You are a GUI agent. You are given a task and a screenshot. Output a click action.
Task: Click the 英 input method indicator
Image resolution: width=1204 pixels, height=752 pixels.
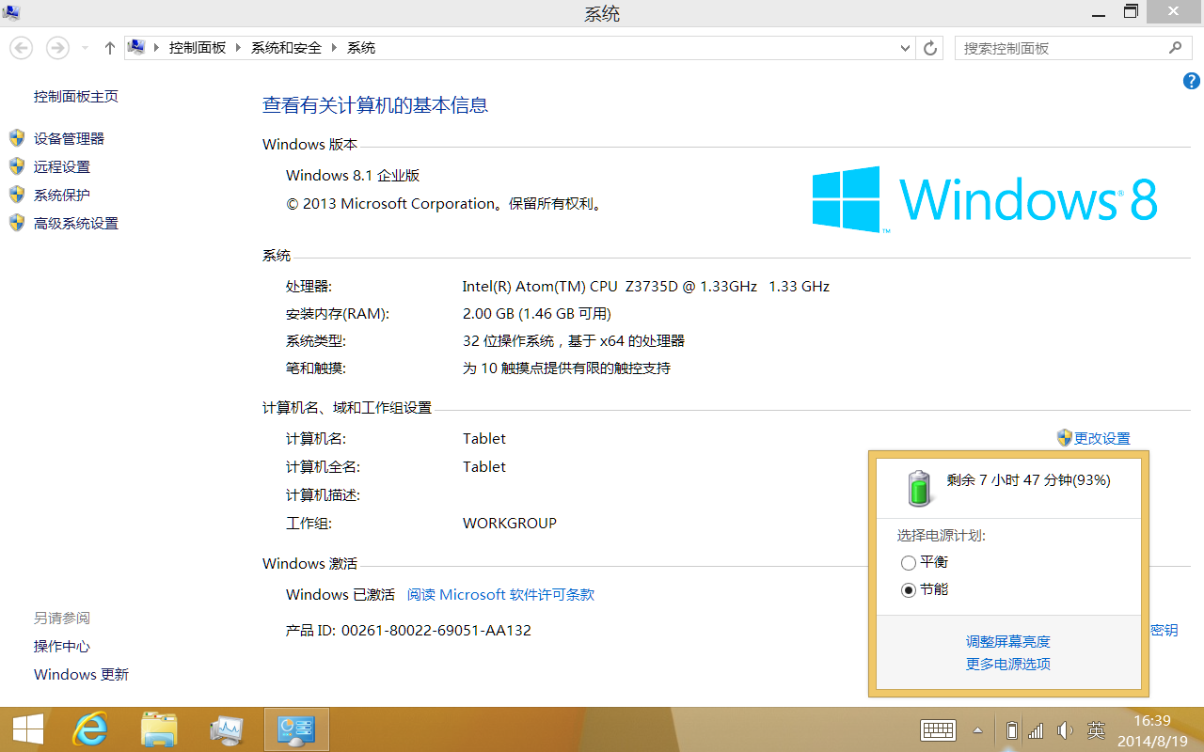coord(1096,730)
